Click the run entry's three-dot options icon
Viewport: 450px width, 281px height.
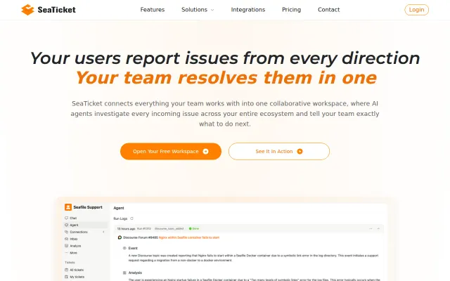tap(371, 228)
